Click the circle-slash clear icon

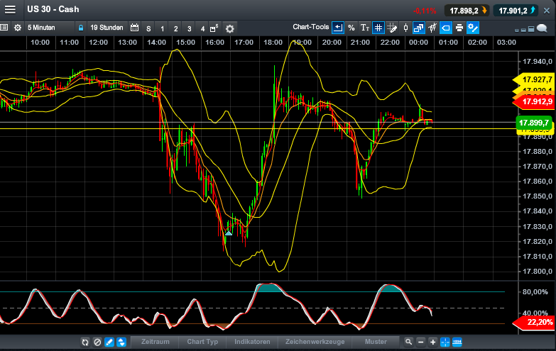point(97,342)
